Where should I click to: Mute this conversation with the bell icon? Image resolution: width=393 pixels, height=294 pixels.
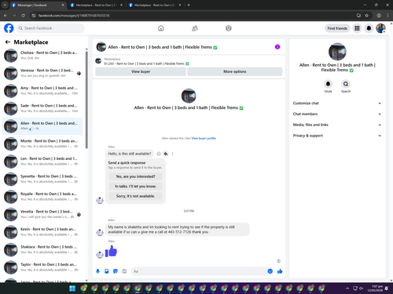pos(328,84)
